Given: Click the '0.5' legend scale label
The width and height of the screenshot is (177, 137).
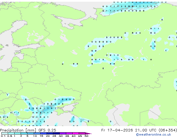Looking at the screenshot, I should (x=10, y=136).
